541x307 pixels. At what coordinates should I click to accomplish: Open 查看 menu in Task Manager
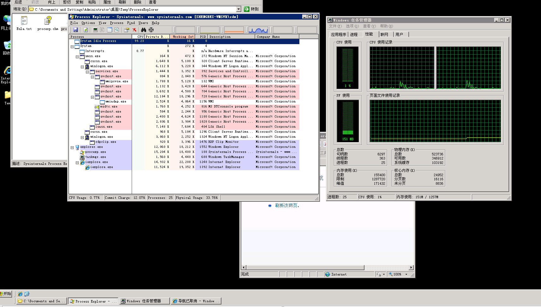[x=369, y=26]
